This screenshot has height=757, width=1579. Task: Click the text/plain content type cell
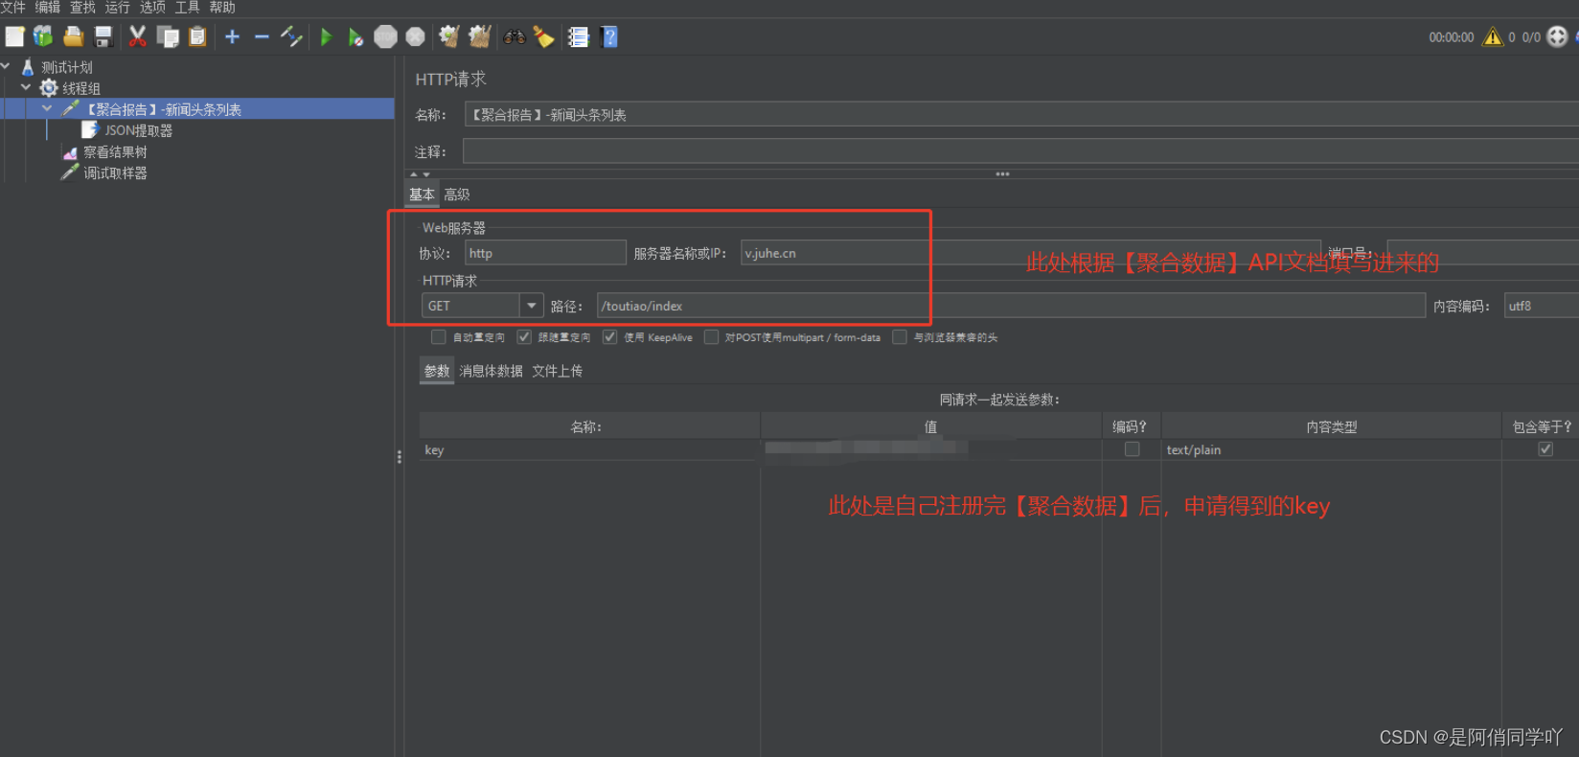1331,450
